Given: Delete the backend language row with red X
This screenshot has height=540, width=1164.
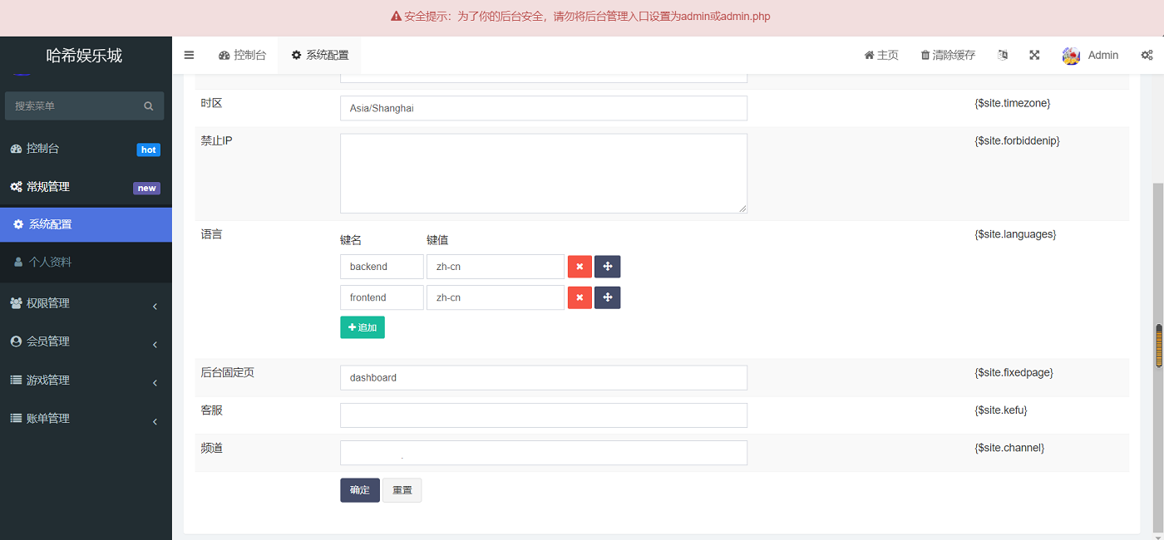Looking at the screenshot, I should (580, 266).
